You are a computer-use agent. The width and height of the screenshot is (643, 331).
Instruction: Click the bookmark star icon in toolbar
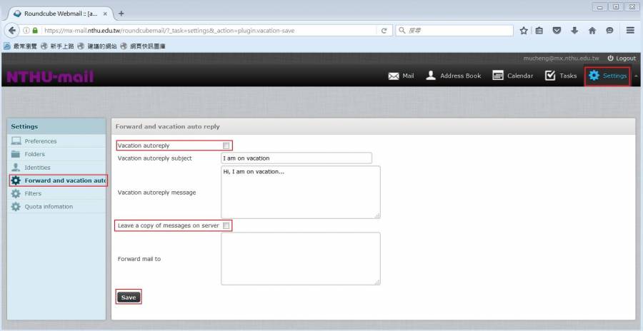(524, 31)
